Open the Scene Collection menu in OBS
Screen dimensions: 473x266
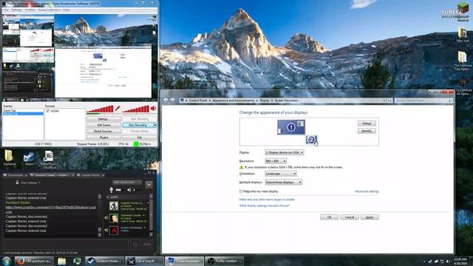[x=49, y=10]
